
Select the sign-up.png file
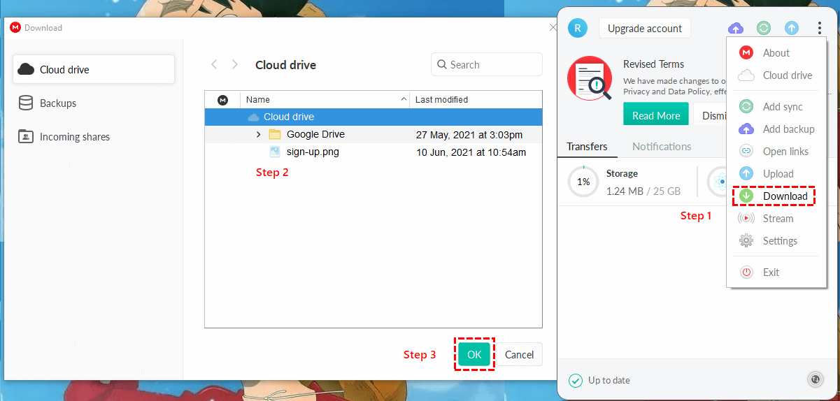373,152
